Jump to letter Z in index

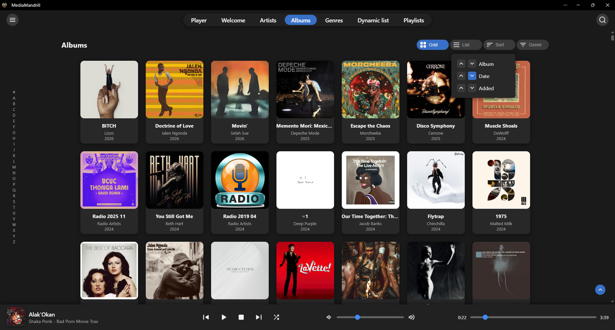(14, 242)
